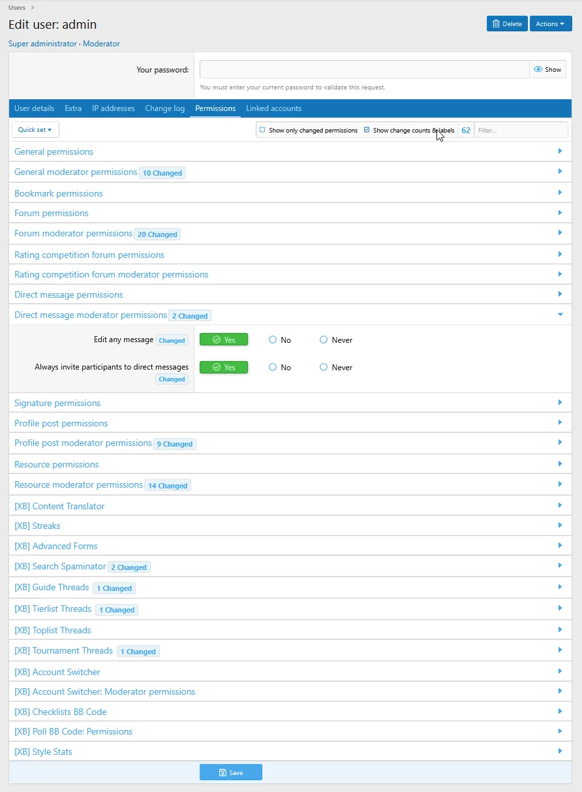Expand Rating competition forum permissions arrow
The height and width of the screenshot is (792, 582).
pos(560,253)
